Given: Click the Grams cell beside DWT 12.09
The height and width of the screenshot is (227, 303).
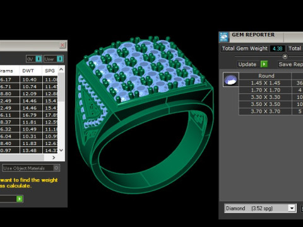Looking at the screenshot, I should tap(9, 93).
